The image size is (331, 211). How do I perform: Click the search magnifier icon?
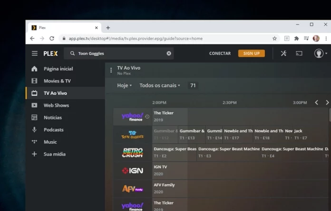tap(72, 54)
